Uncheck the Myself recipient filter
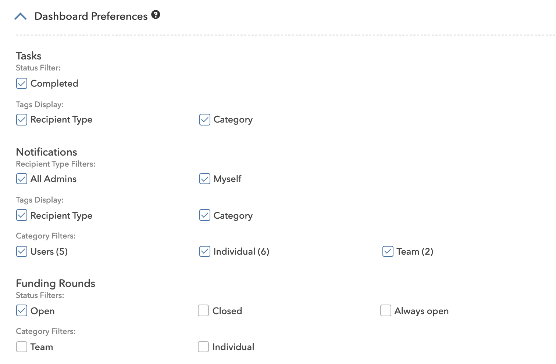Image resolution: width=556 pixels, height=364 pixels. pos(205,179)
